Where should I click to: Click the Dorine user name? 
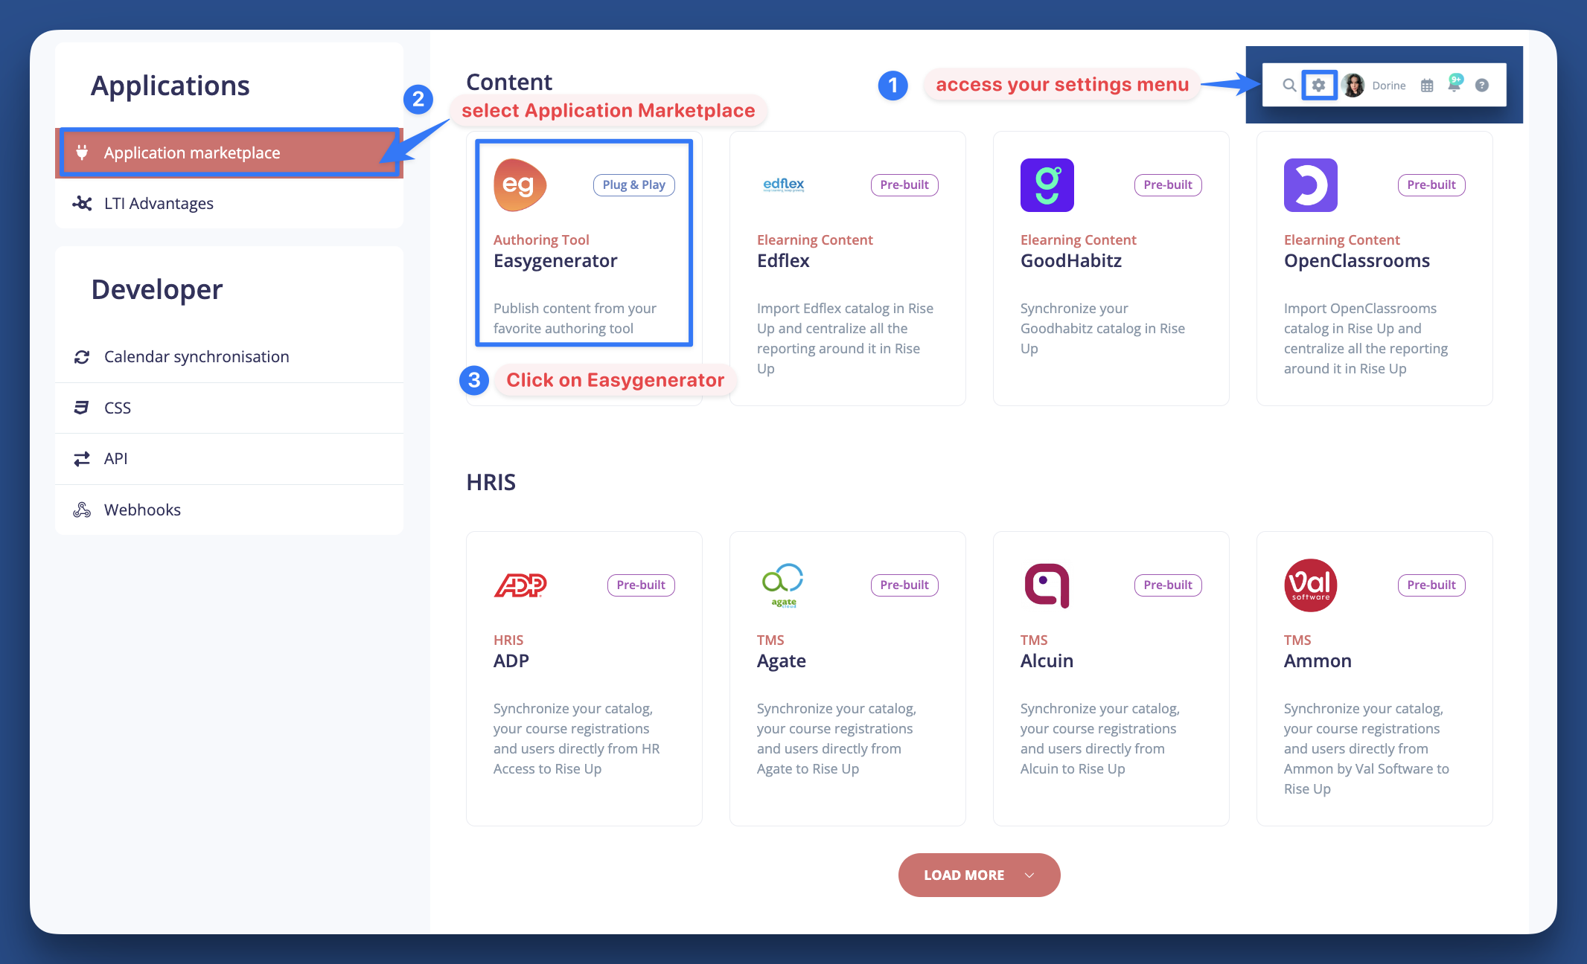click(1389, 86)
